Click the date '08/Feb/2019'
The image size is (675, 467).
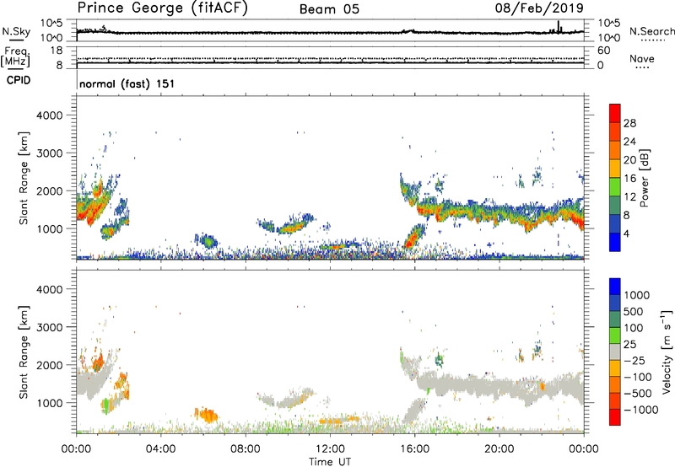539,8
